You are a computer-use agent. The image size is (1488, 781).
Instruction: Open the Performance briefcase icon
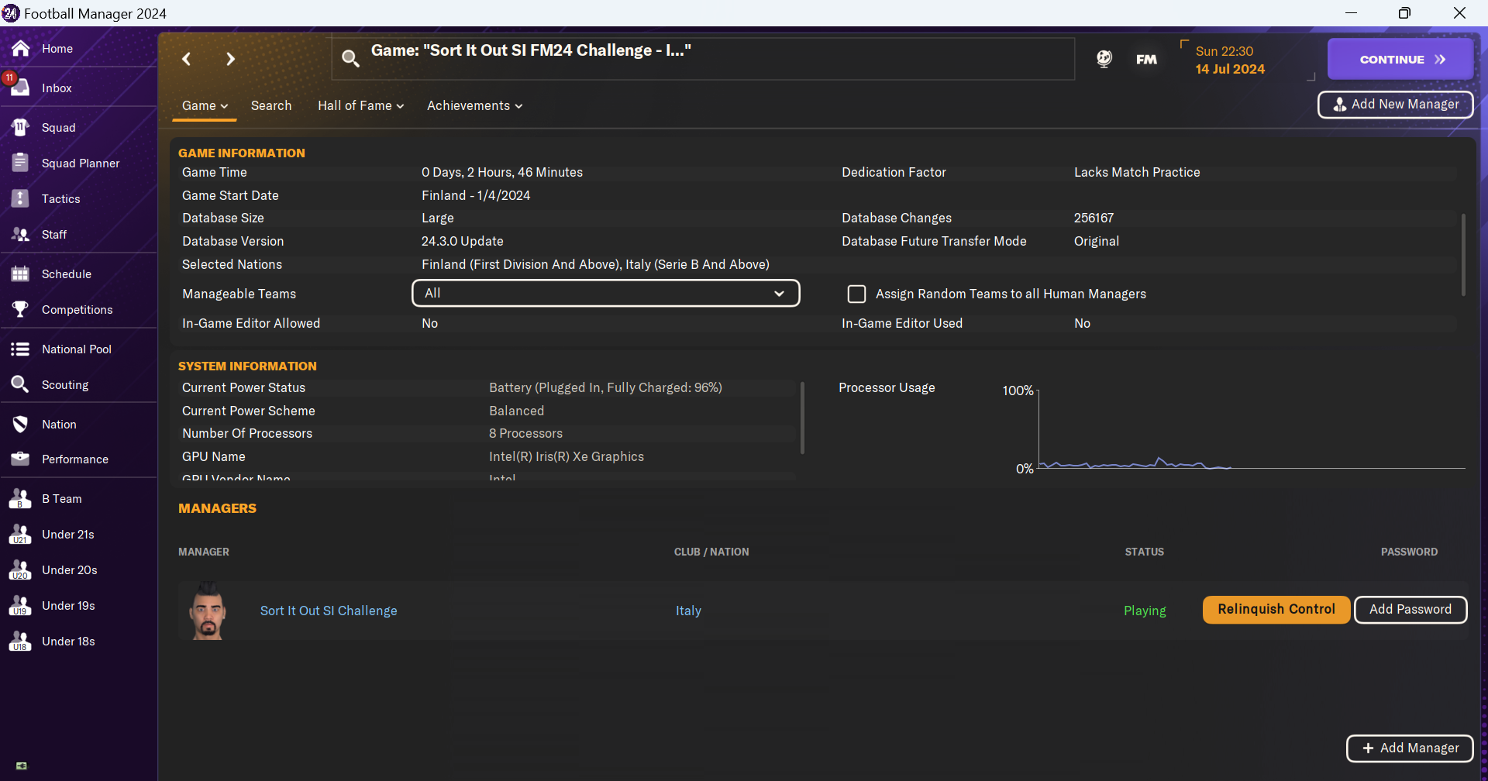click(x=21, y=459)
